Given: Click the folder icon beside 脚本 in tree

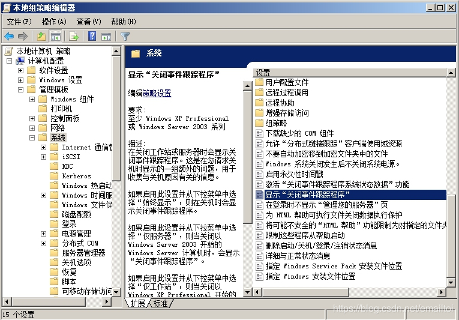Looking at the screenshot, I should click(x=54, y=282).
